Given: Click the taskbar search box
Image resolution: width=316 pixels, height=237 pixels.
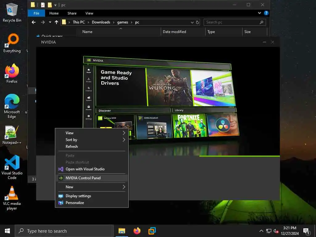Looking at the screenshot, I should coord(64,231).
